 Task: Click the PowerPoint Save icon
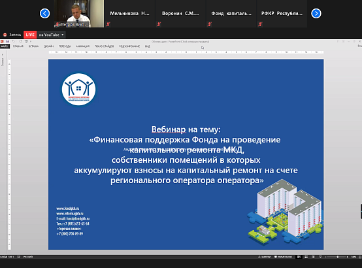pyautogui.click(x=7, y=41)
